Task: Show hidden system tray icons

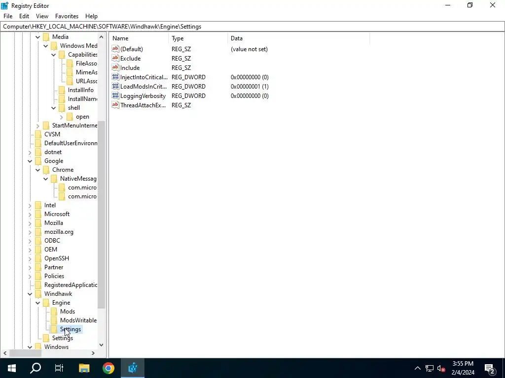Action: (x=417, y=368)
